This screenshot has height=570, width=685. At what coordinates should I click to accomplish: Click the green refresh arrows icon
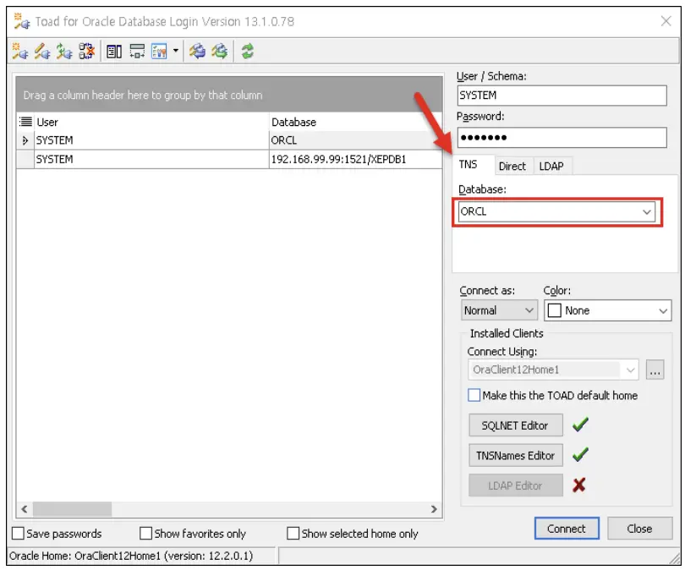(x=247, y=52)
